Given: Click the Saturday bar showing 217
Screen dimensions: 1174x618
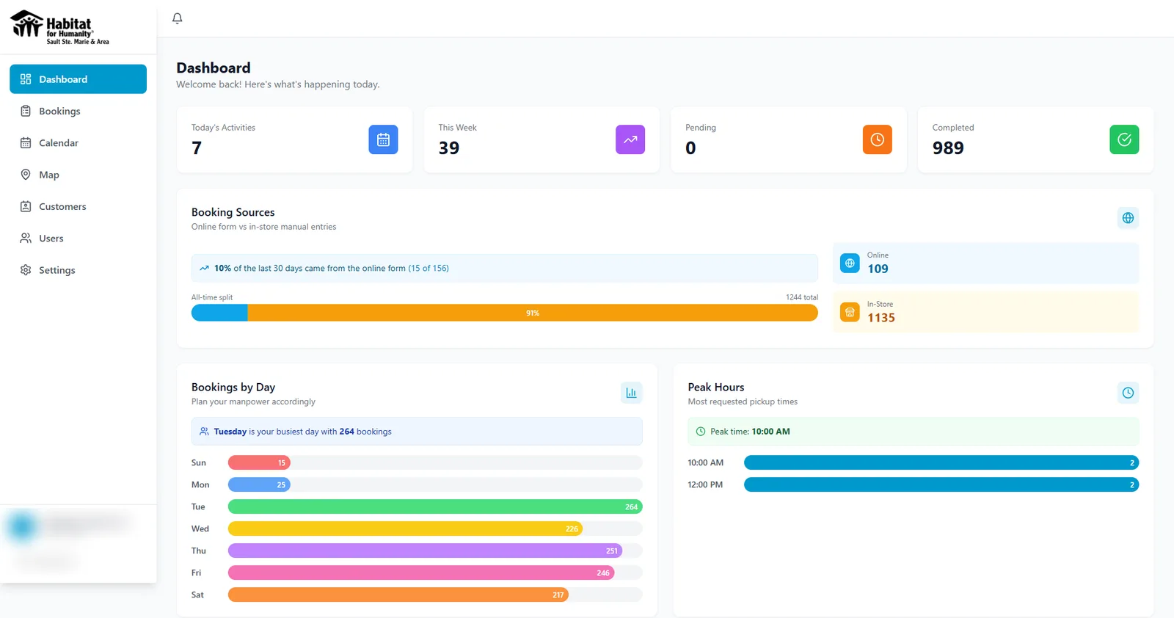Looking at the screenshot, I should (398, 595).
